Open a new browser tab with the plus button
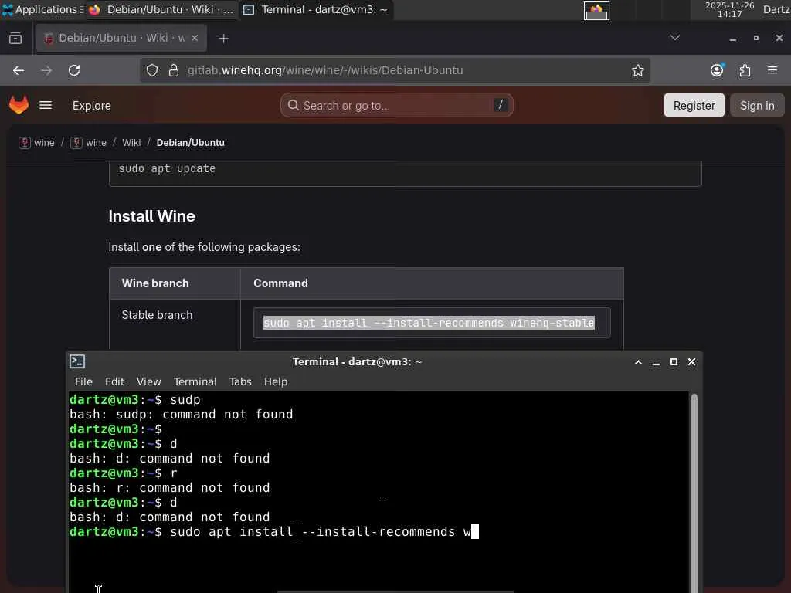This screenshot has height=593, width=791. coord(223,39)
